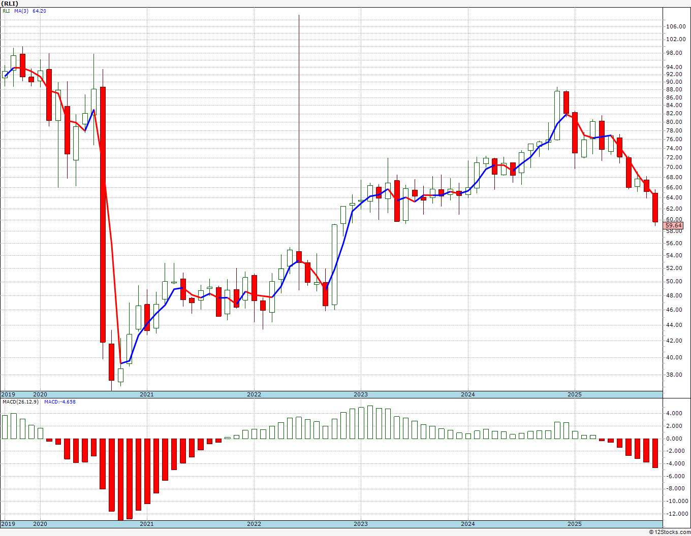Image resolution: width=691 pixels, height=536 pixels.
Task: Click the 106.00 price axis label
Action: [x=675, y=26]
